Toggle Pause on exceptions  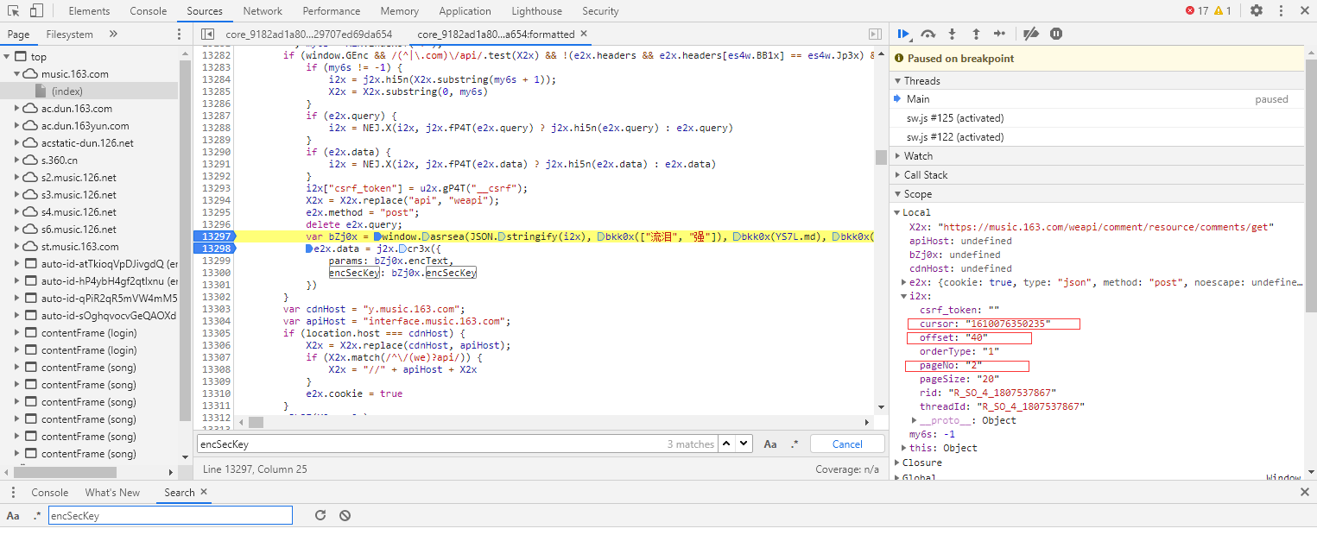click(1055, 34)
